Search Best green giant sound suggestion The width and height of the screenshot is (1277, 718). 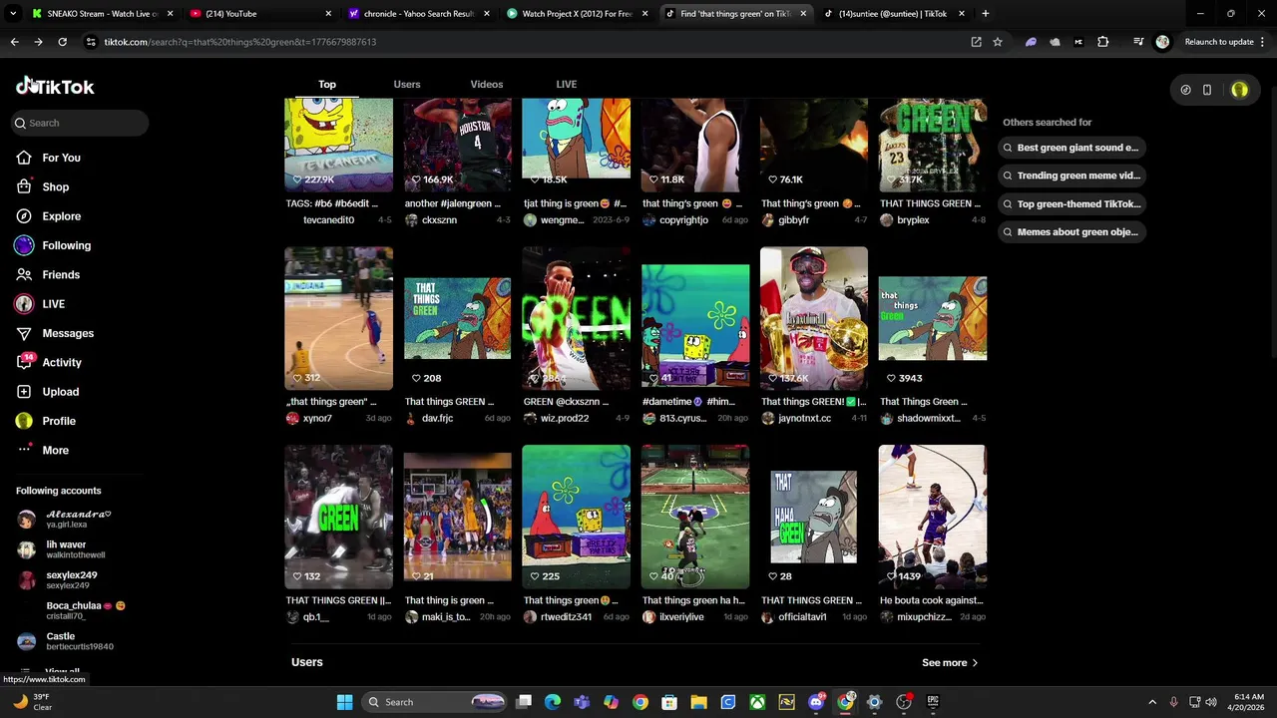coord(1070,148)
